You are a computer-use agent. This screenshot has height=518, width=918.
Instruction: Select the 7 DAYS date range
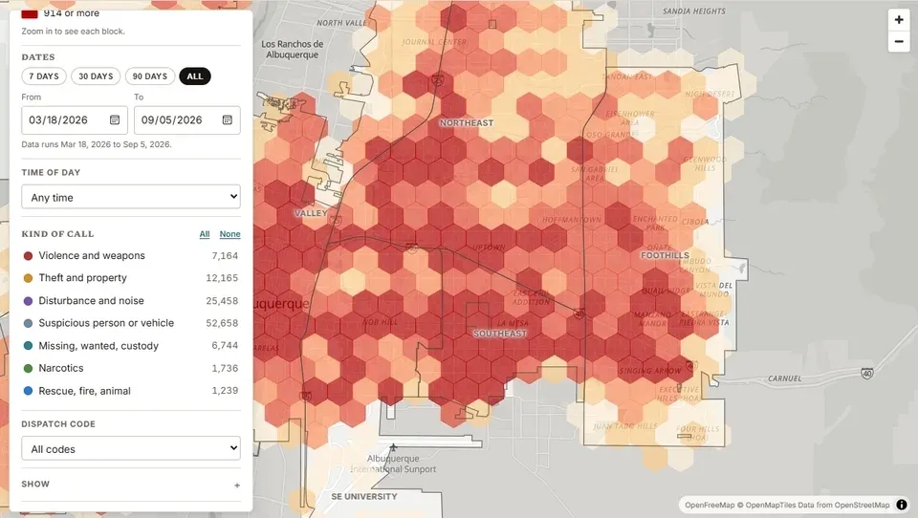(x=44, y=76)
